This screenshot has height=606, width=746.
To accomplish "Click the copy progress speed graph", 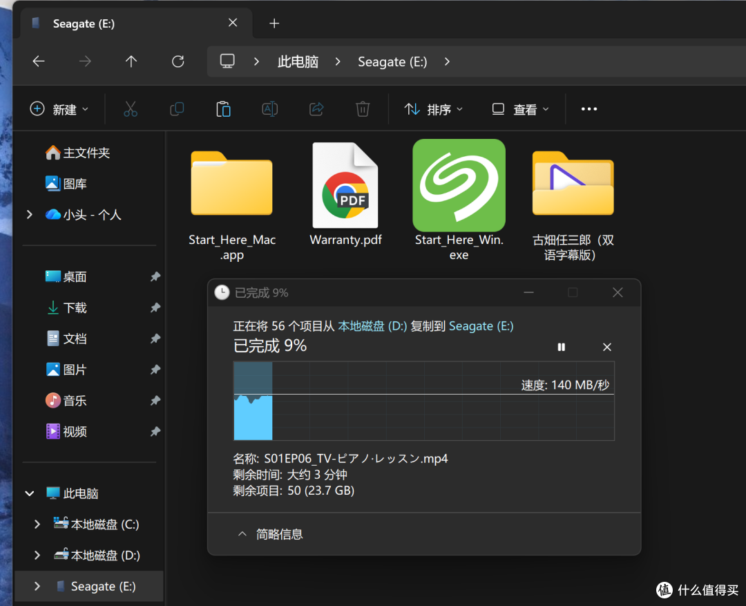I will point(424,401).
